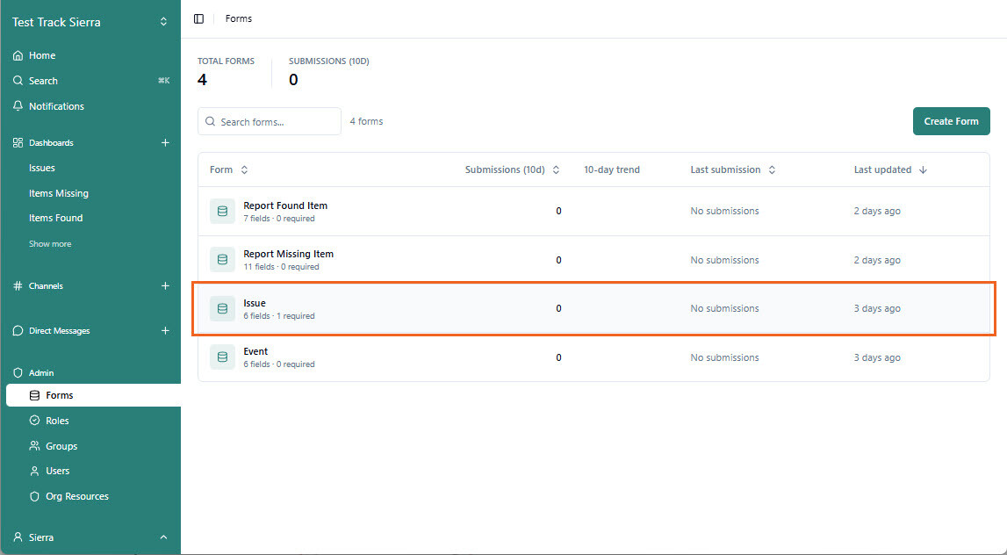Open the Items Found dashboard

click(x=56, y=218)
